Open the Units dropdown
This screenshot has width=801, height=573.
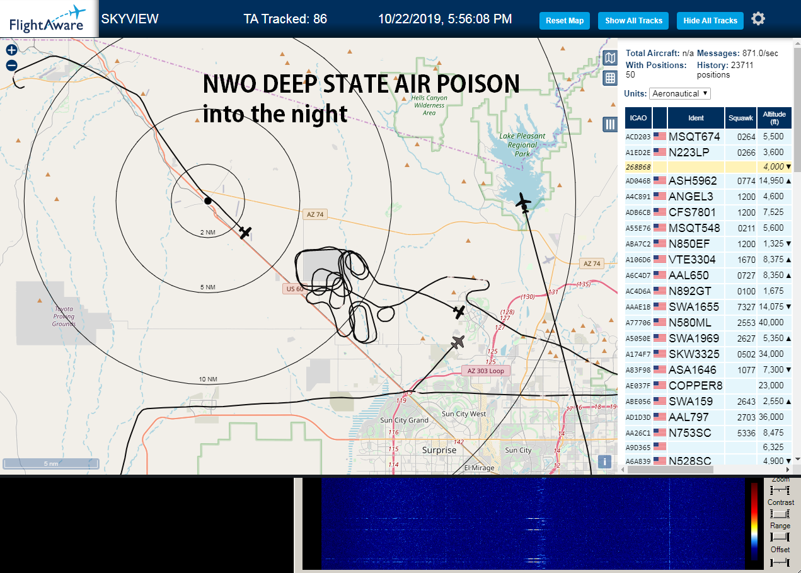[680, 93]
